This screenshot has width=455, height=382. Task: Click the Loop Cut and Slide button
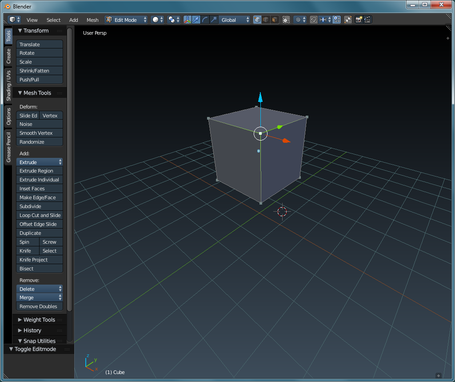click(x=40, y=215)
